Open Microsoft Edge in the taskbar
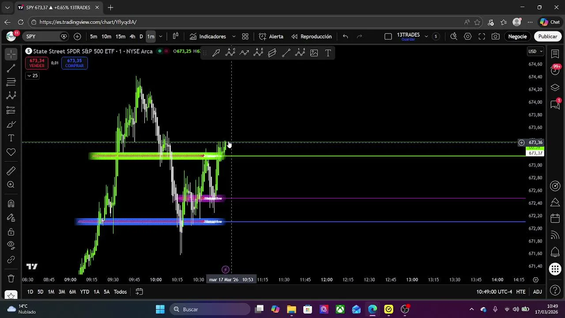 coord(373,309)
